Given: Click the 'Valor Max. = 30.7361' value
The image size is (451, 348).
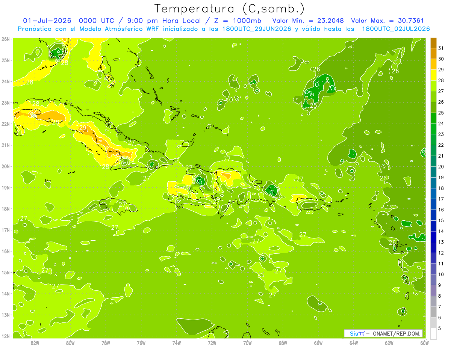Looking at the screenshot, I should [x=387, y=21].
